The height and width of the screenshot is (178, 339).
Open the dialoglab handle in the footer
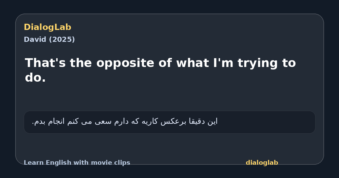pos(262,163)
